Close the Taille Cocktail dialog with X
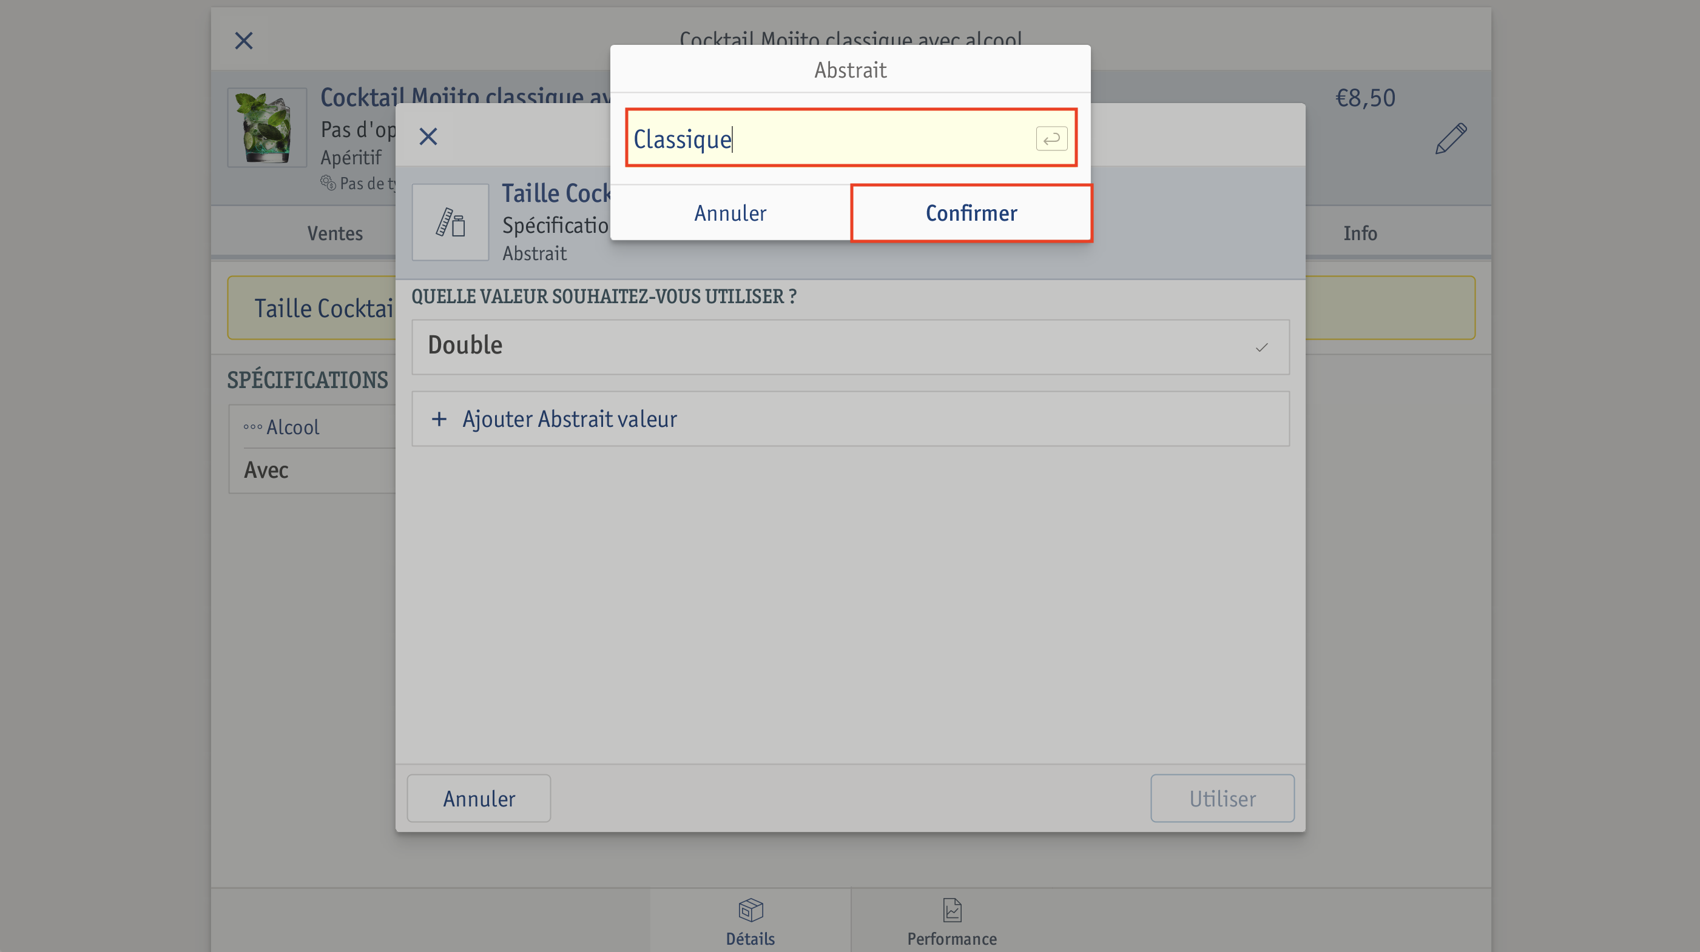The width and height of the screenshot is (1700, 952). (x=428, y=136)
